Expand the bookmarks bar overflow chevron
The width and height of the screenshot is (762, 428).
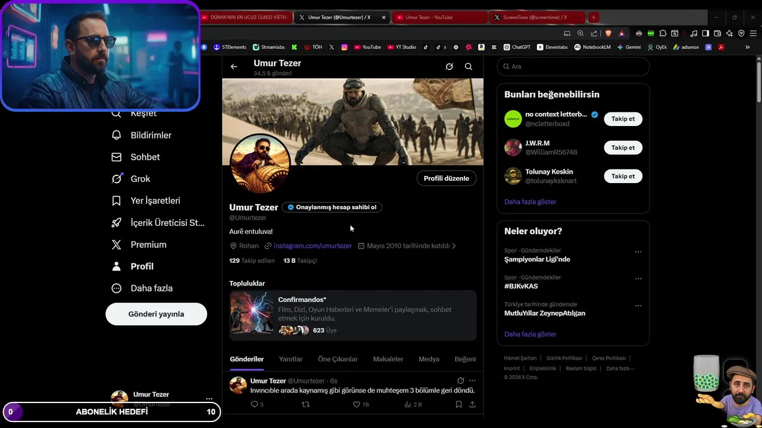click(x=748, y=47)
